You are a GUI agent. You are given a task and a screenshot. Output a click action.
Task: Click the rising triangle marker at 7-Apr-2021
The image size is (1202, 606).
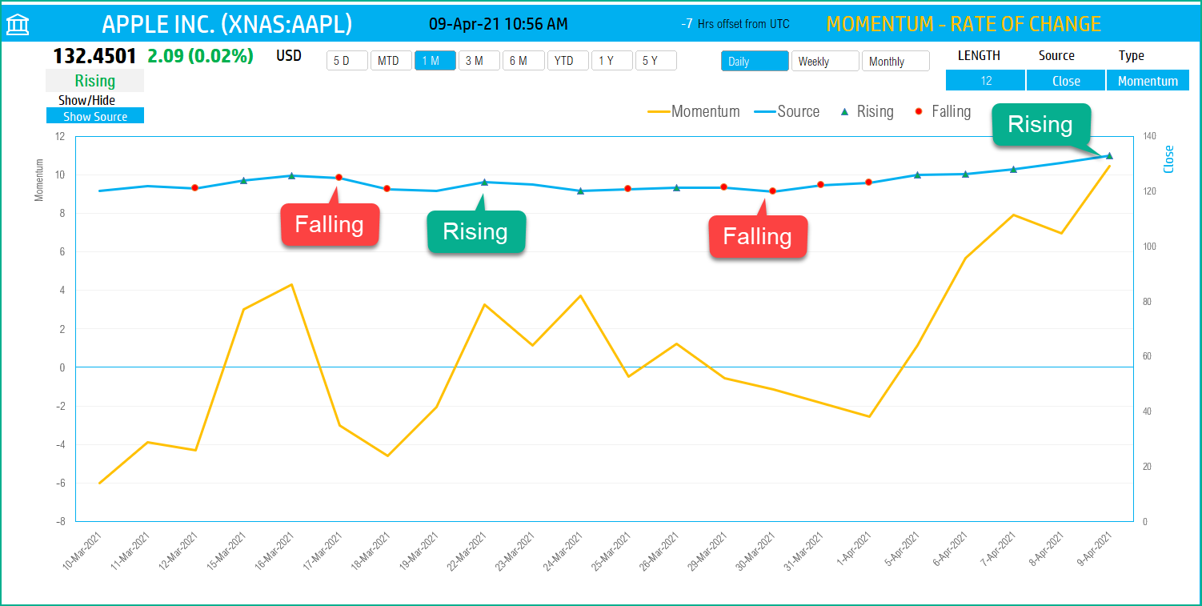click(1013, 169)
